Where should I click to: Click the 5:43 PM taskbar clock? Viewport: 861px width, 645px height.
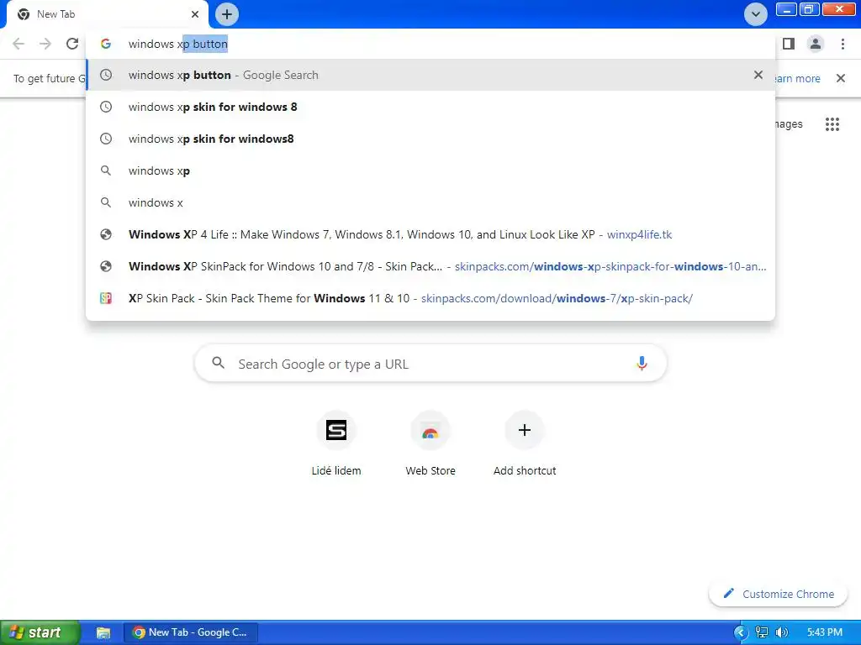click(824, 632)
